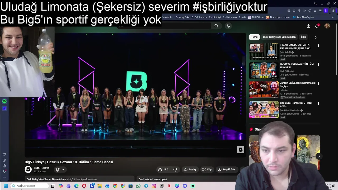Open [1] GOG.com bookmark

tap(256, 17)
